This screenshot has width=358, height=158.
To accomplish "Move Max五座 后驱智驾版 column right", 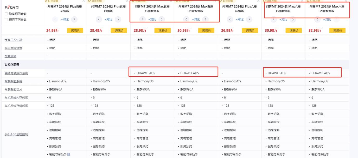I will (x=162, y=19).
